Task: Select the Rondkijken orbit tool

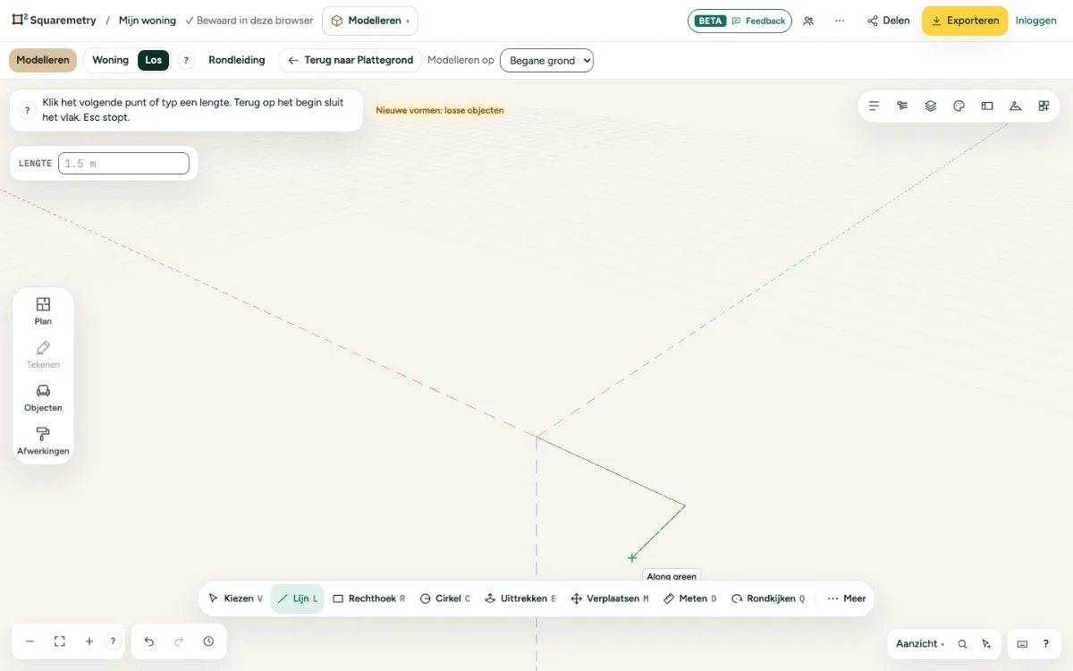Action: click(768, 599)
